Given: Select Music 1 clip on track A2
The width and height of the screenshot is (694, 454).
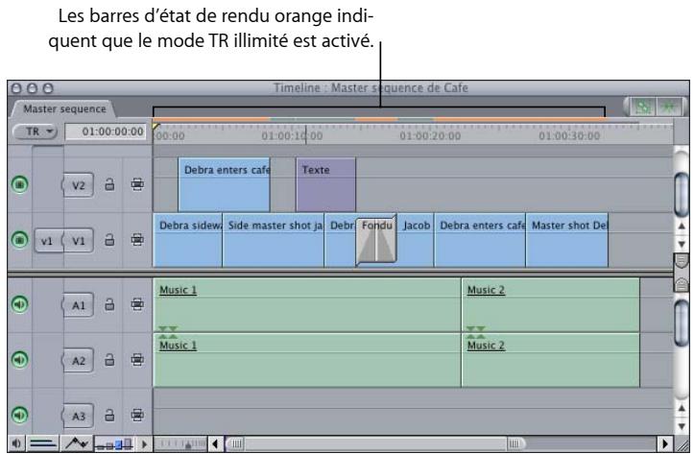Looking at the screenshot, I should pyautogui.click(x=307, y=360).
